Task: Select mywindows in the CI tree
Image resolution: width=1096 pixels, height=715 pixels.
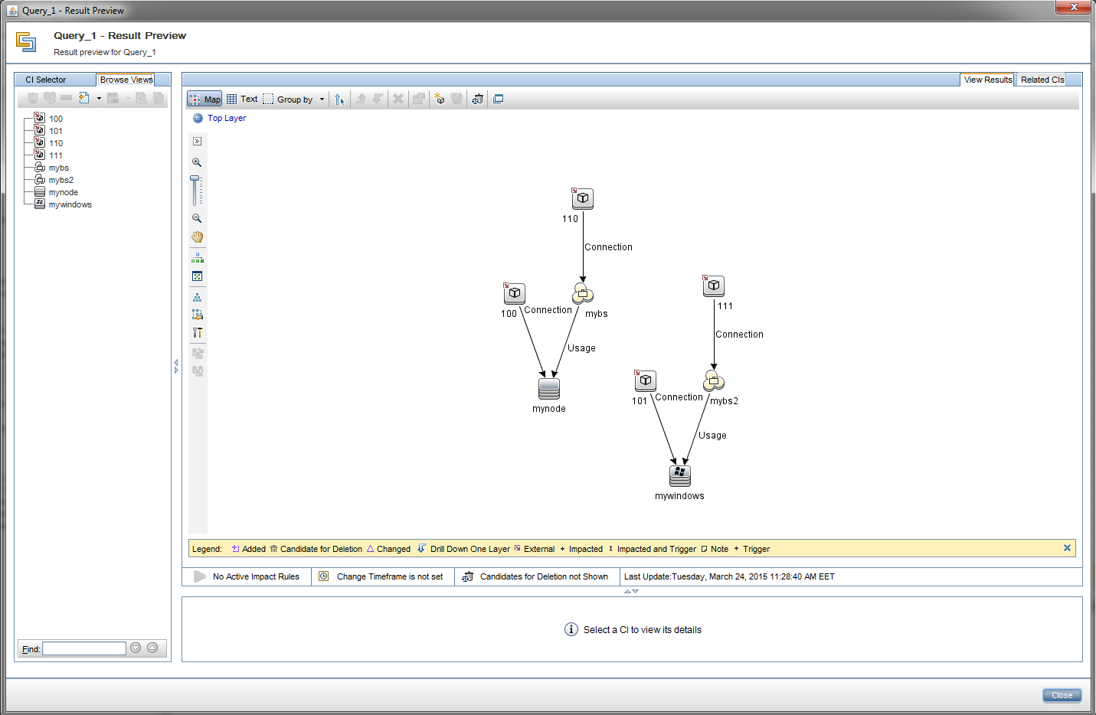Action: 70,204
